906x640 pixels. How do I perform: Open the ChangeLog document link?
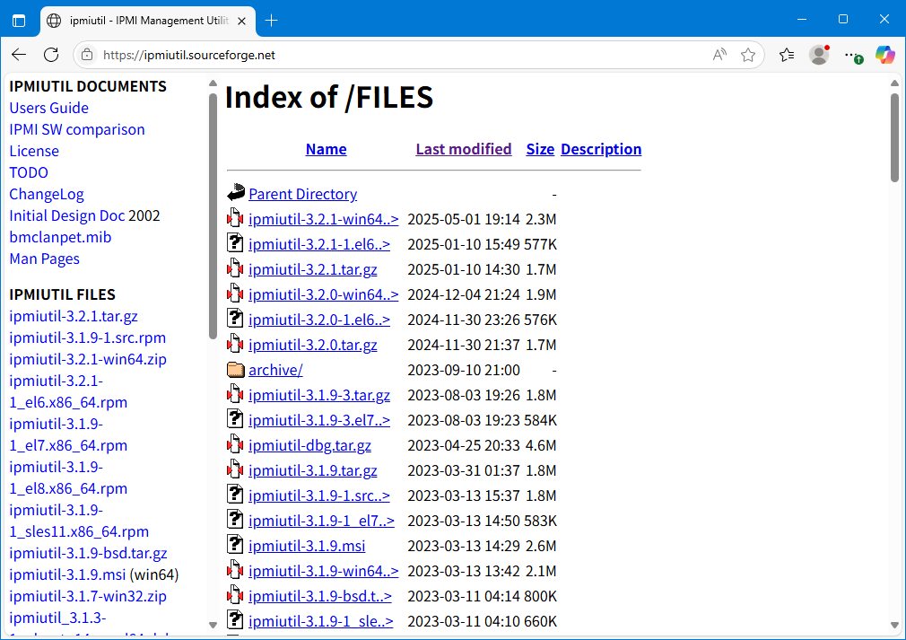[47, 194]
